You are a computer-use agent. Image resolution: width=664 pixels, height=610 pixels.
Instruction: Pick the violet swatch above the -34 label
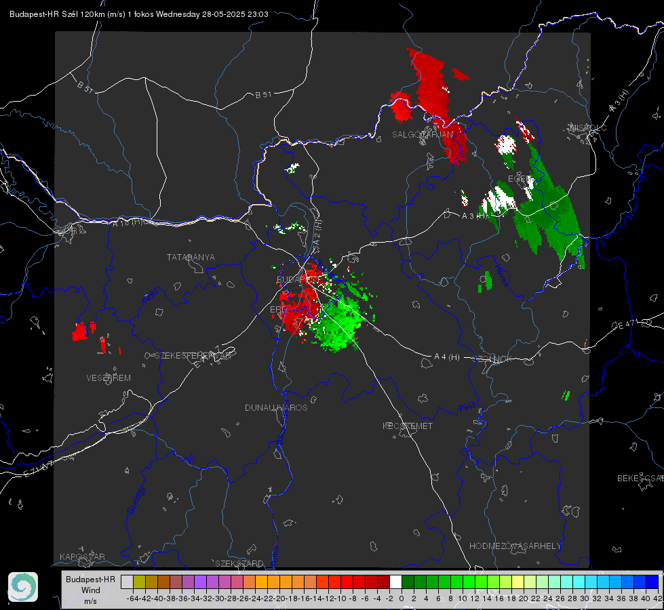[x=200, y=582]
